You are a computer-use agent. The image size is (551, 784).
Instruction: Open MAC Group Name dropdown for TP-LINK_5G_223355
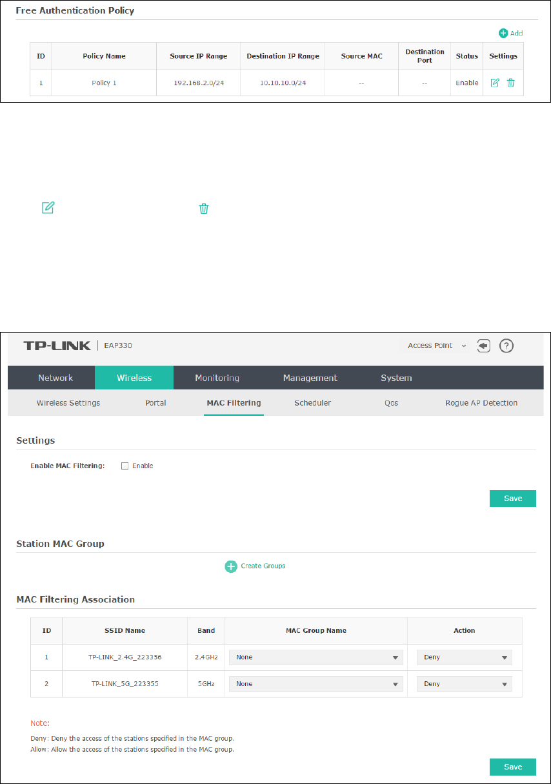coord(316,684)
